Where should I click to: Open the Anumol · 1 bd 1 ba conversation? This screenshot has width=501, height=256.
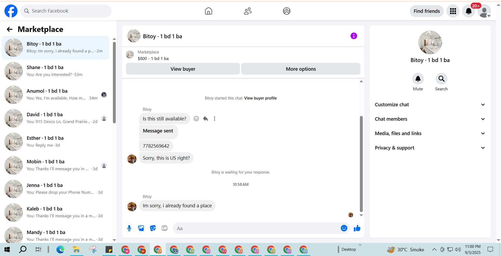[55, 95]
